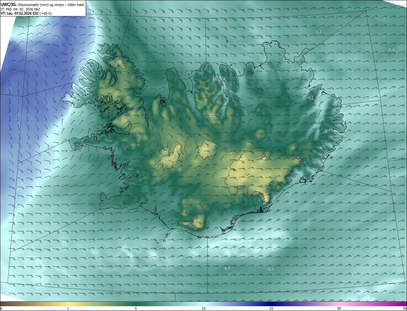This screenshot has width=407, height=311.
Task: Click the 10 tick on the colour scale
Action: coord(203,309)
